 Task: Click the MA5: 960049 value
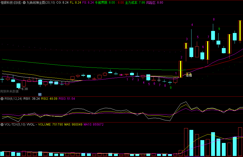(x=73, y=125)
